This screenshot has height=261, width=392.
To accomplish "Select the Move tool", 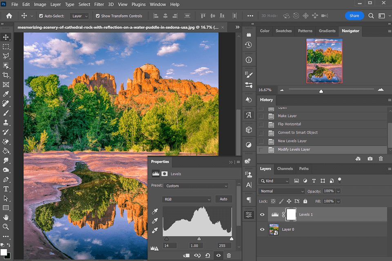I will (6, 37).
